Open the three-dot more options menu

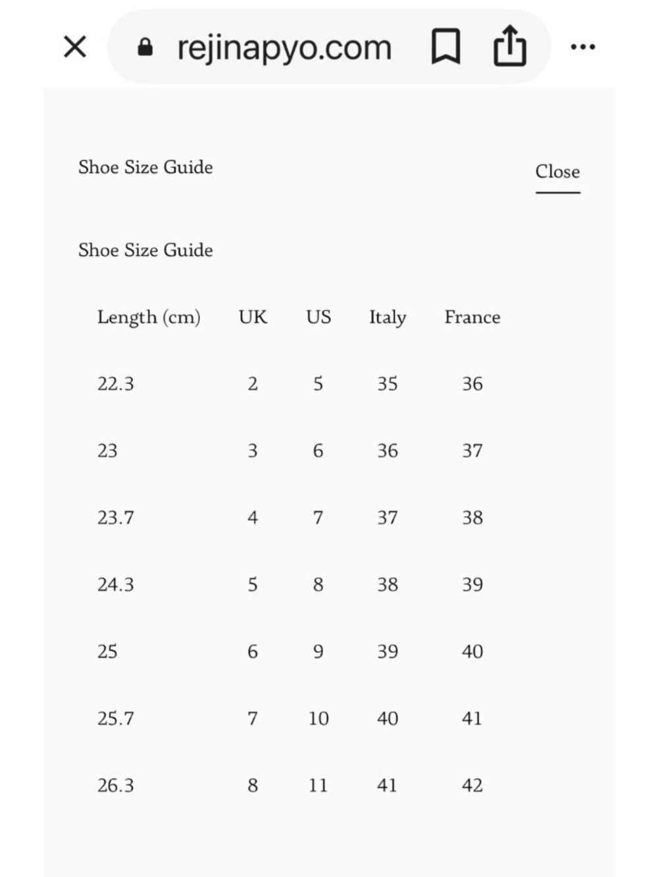583,47
